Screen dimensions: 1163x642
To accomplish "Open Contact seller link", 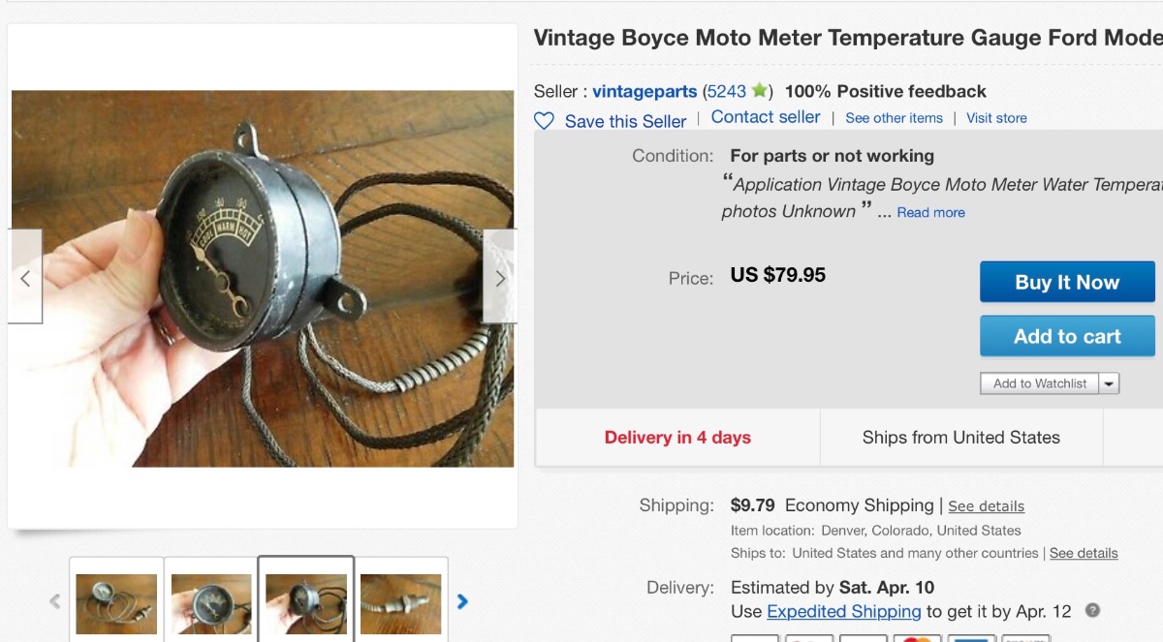I will [x=766, y=117].
